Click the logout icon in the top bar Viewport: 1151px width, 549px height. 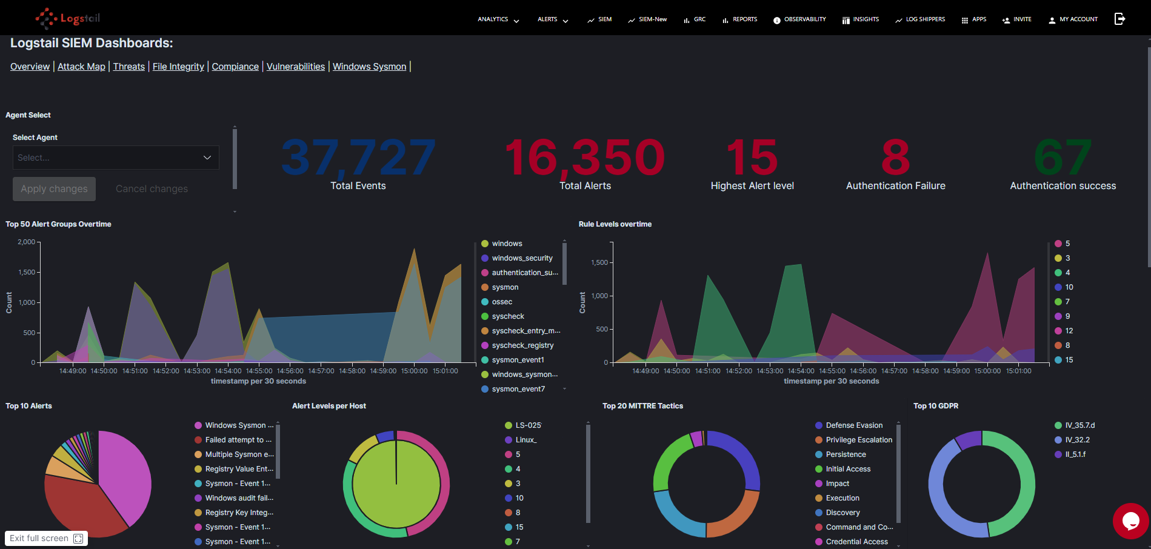click(1119, 19)
